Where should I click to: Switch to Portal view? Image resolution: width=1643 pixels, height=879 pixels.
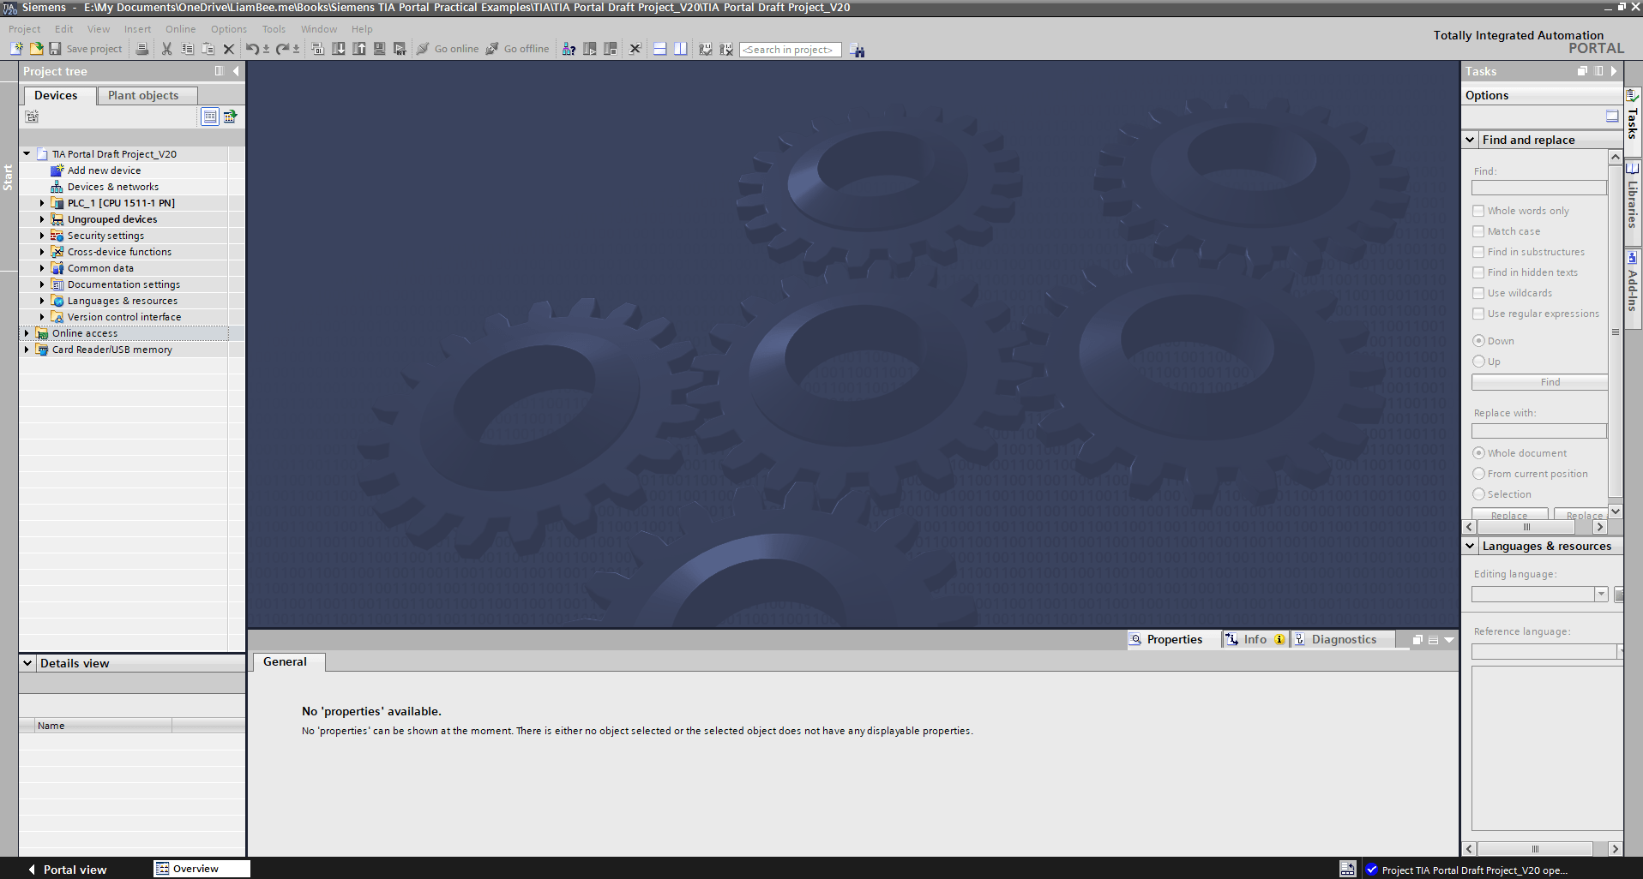click(67, 869)
